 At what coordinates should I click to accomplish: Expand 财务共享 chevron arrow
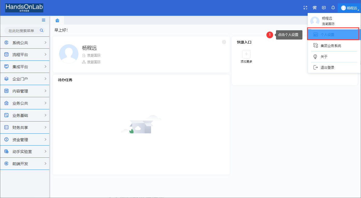point(45,127)
